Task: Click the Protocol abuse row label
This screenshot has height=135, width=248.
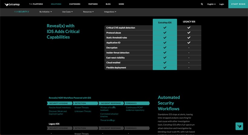Action: (x=113, y=33)
